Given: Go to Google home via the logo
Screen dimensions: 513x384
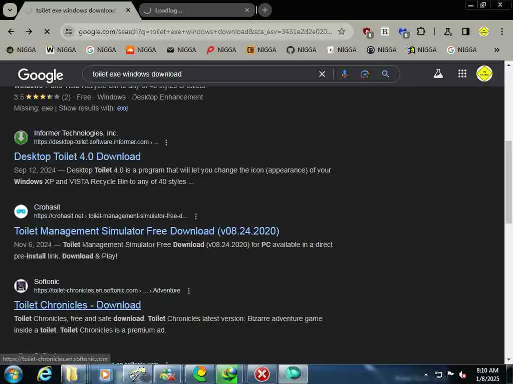Looking at the screenshot, I should click(x=41, y=75).
